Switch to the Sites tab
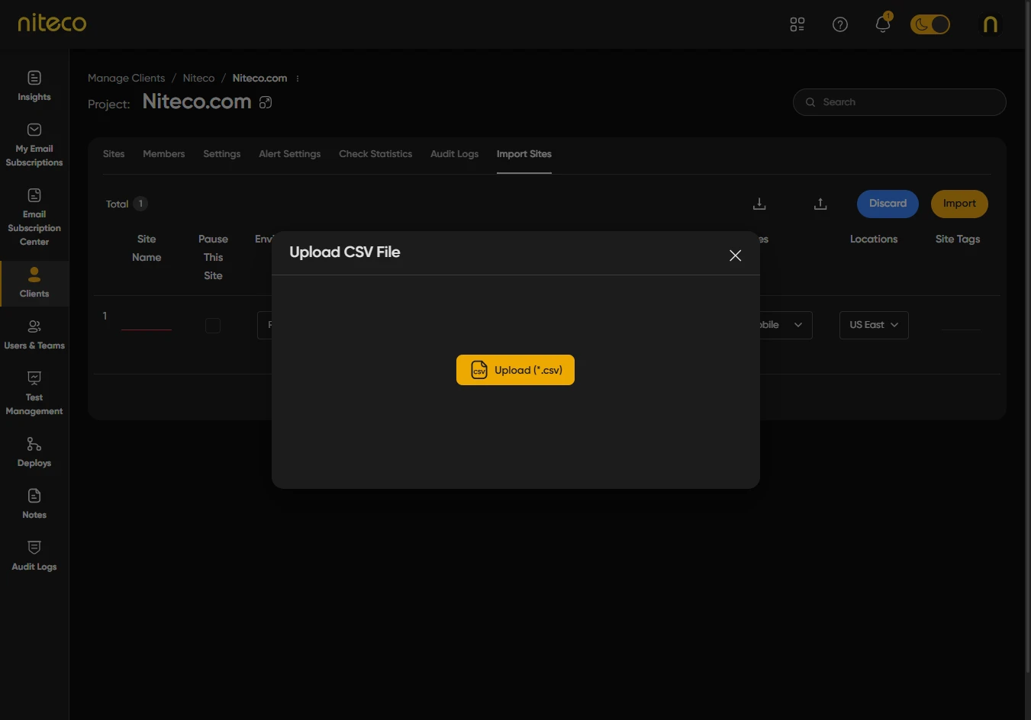 pyautogui.click(x=114, y=154)
